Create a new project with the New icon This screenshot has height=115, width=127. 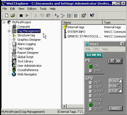7,15
